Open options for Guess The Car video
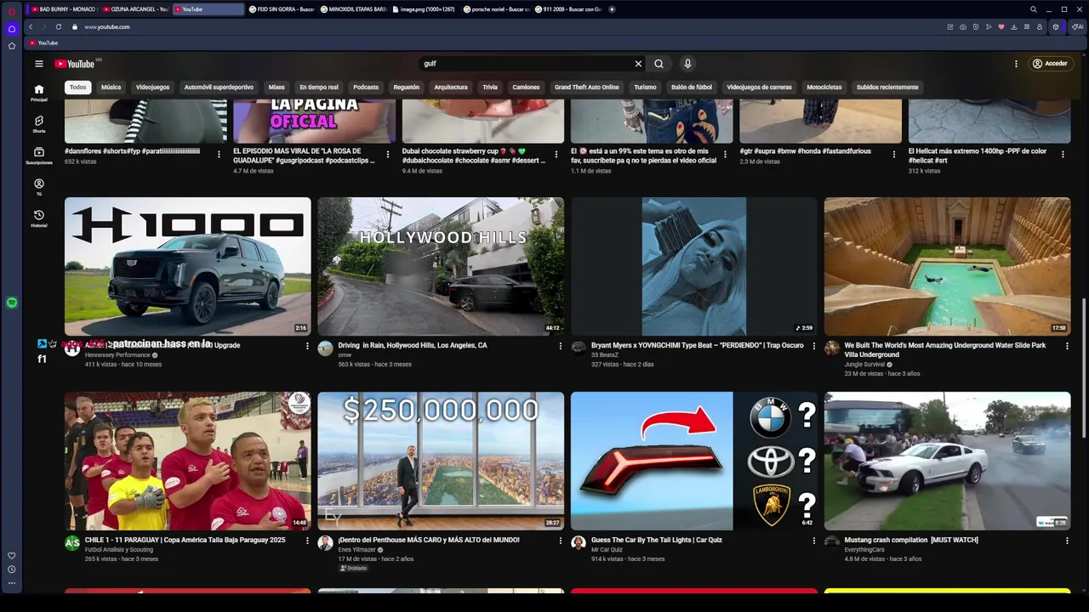1089x612 pixels. click(813, 541)
